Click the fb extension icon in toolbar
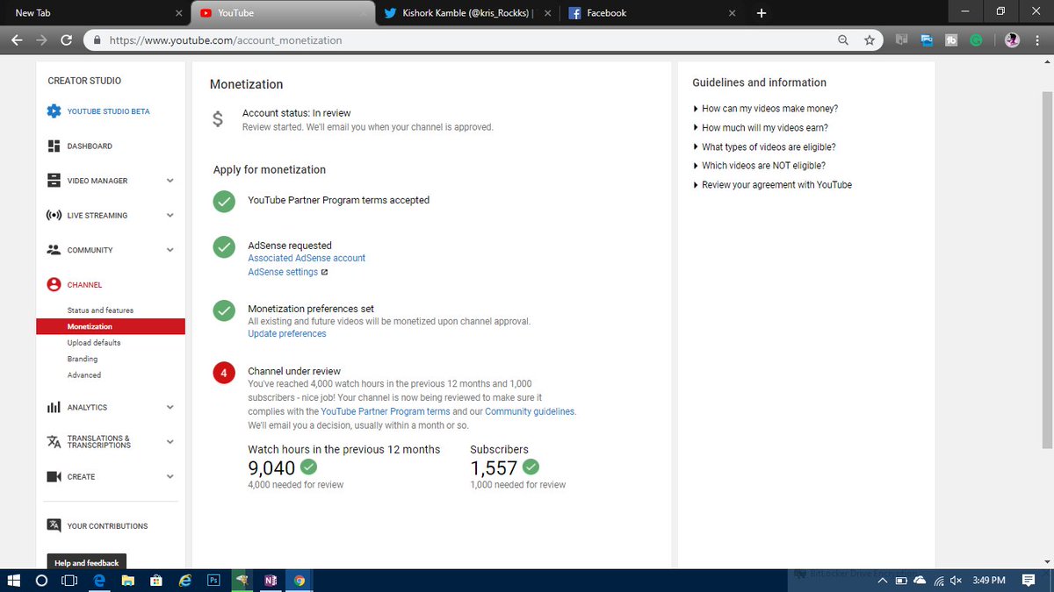1054x592 pixels. coord(951,40)
